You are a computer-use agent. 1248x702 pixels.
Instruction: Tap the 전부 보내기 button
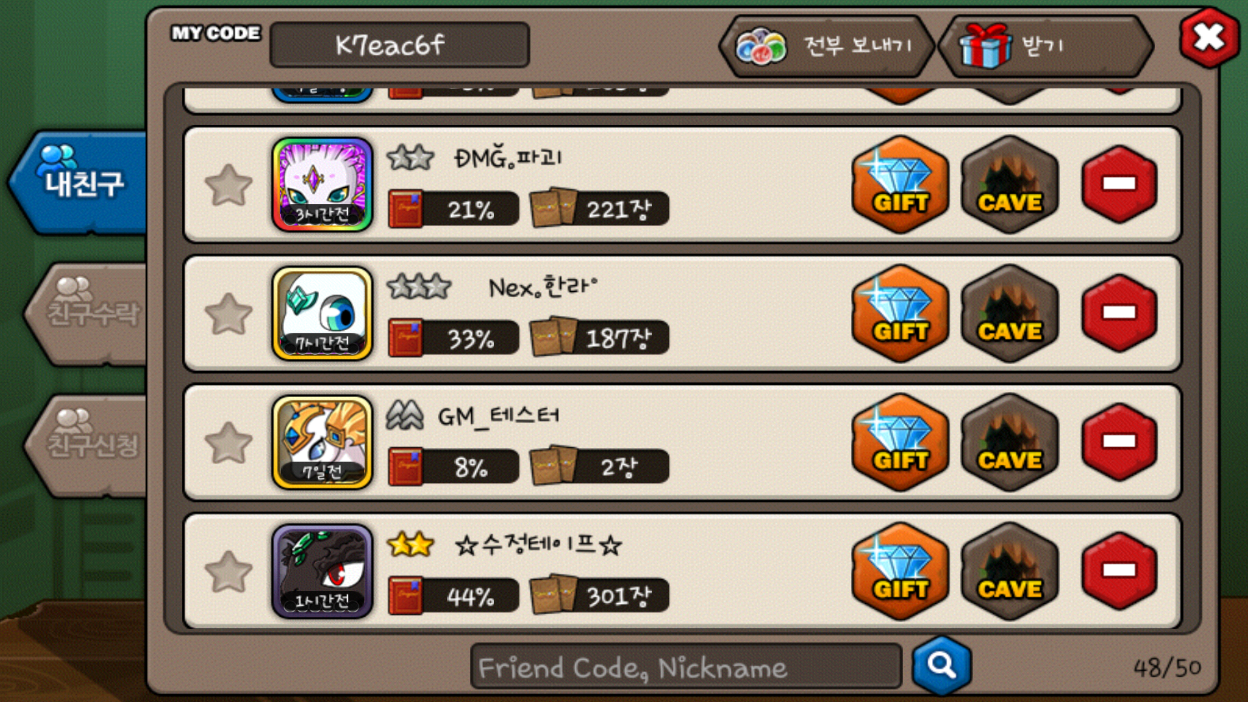pos(826,46)
